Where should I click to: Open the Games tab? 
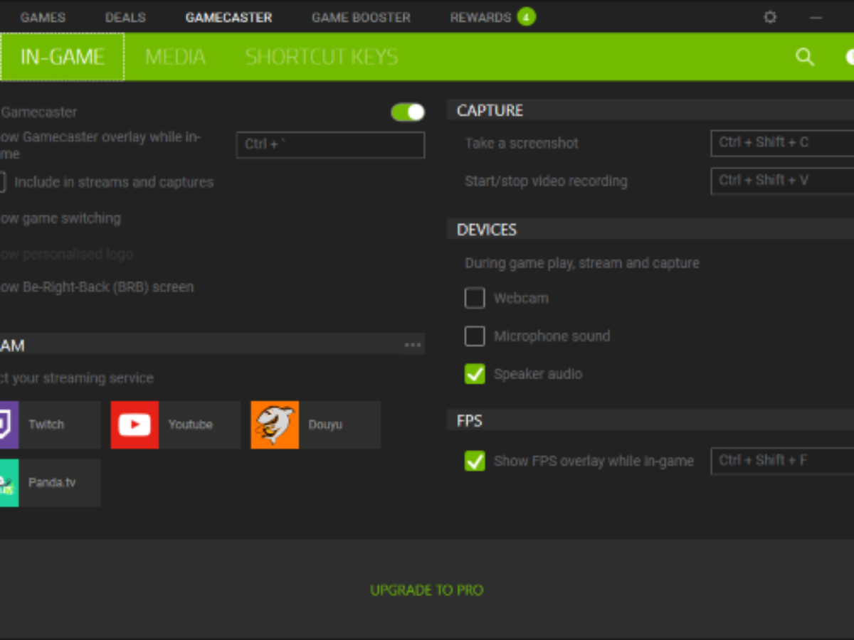(43, 17)
